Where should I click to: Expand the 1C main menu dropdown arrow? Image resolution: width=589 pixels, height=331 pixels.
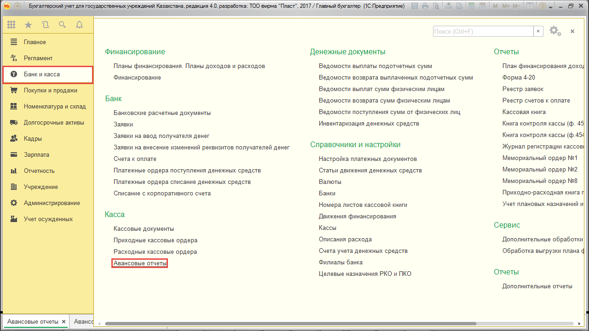pyautogui.click(x=17, y=6)
